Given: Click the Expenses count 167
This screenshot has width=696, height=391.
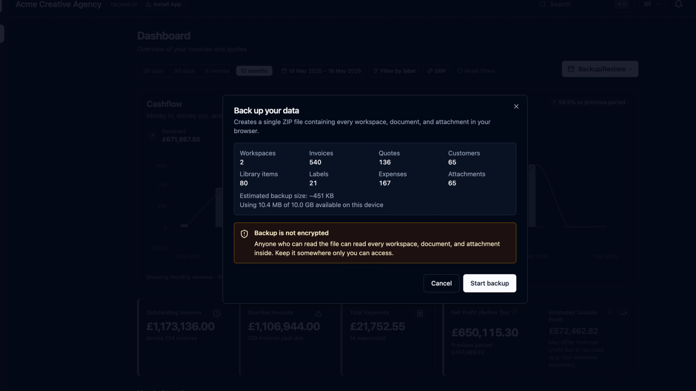Looking at the screenshot, I should [x=385, y=183].
